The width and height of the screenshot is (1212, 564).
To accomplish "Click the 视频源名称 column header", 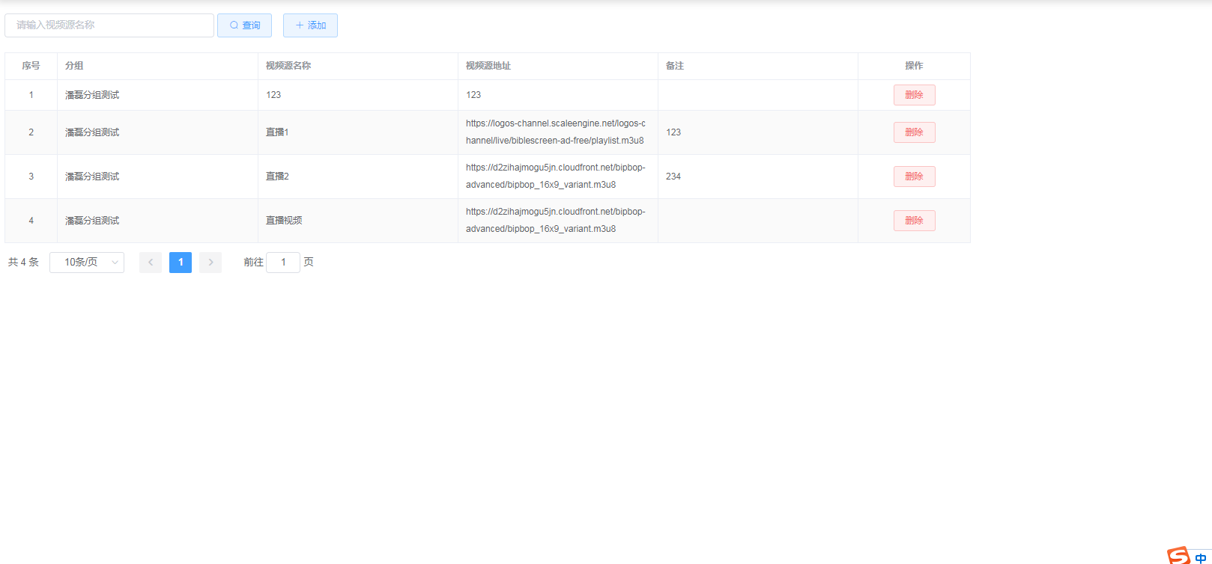I will (x=288, y=66).
